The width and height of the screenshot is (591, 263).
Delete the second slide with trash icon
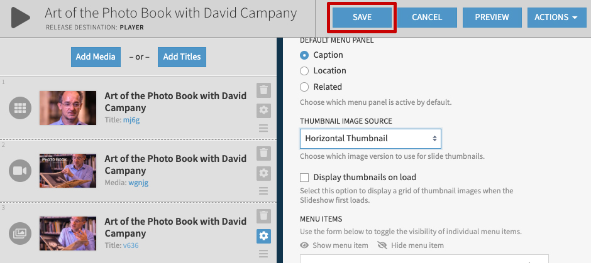tap(264, 153)
